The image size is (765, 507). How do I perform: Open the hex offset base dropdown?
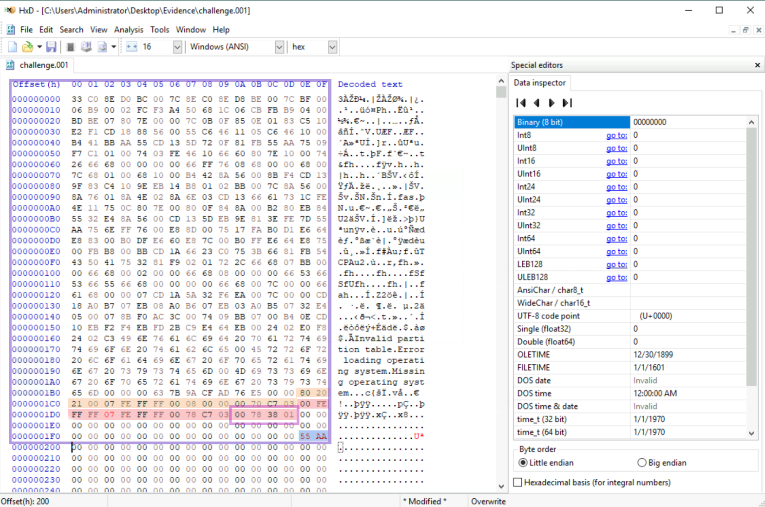click(x=332, y=47)
